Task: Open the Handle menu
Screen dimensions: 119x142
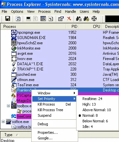Action: (x=71, y=11)
